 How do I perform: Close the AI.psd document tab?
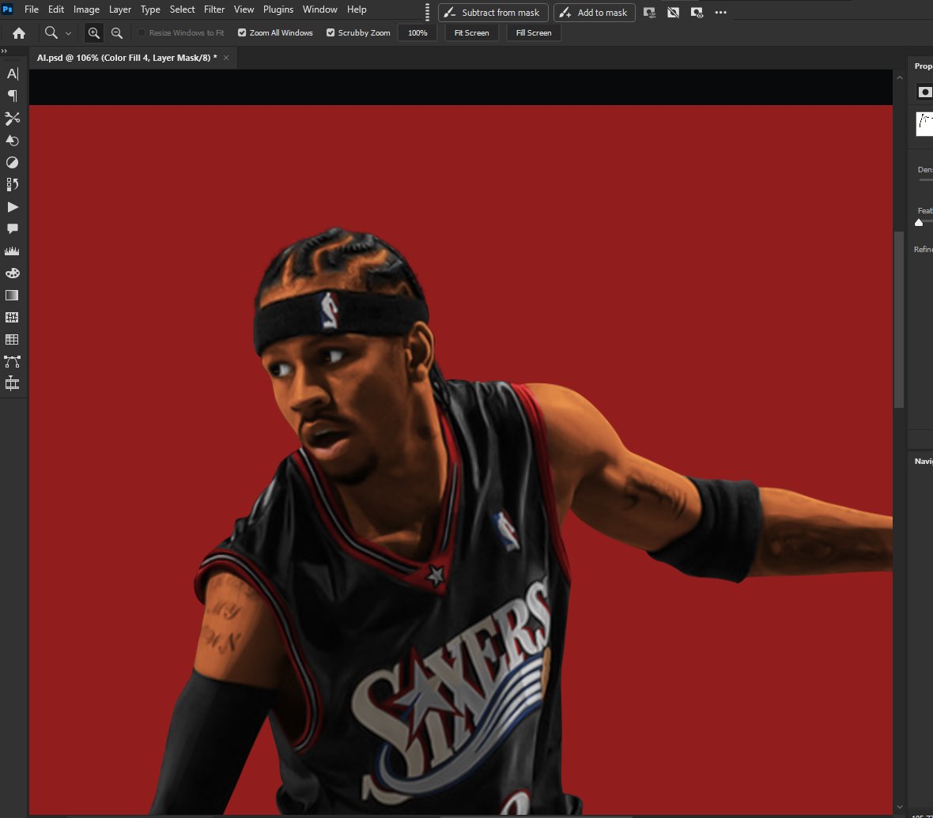(x=226, y=58)
